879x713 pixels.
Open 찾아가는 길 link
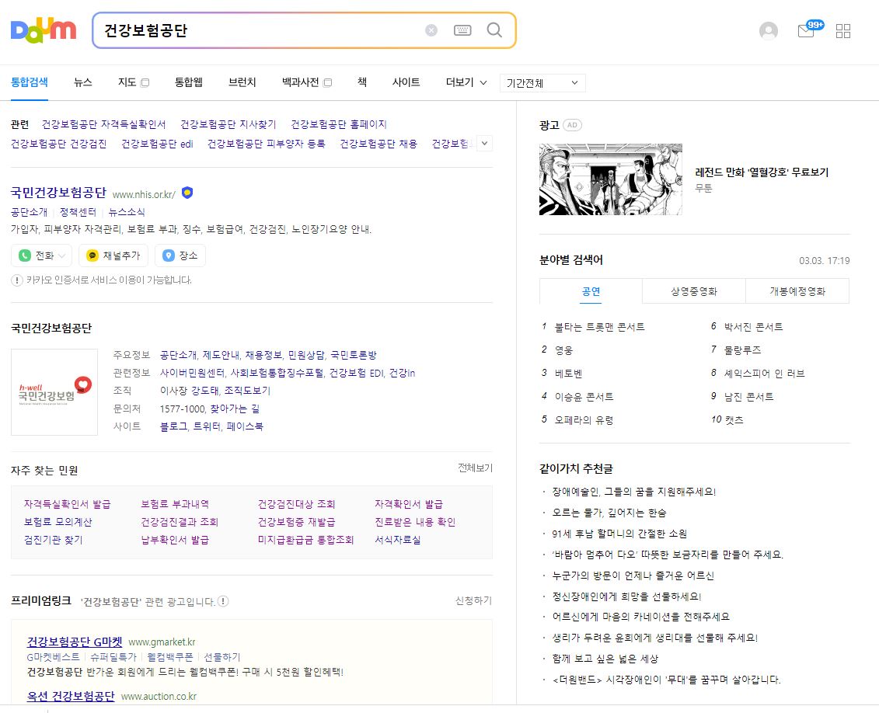click(x=235, y=409)
